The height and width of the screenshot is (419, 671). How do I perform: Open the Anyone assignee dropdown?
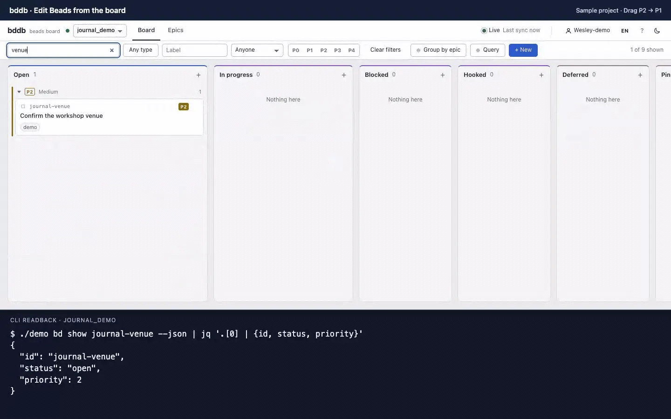(x=257, y=50)
